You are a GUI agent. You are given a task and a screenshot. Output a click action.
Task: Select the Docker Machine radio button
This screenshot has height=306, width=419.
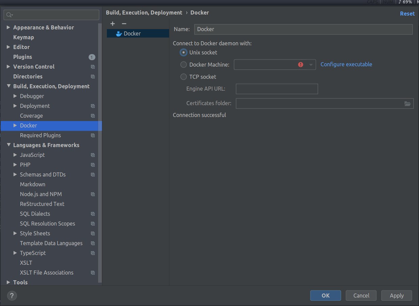click(183, 65)
